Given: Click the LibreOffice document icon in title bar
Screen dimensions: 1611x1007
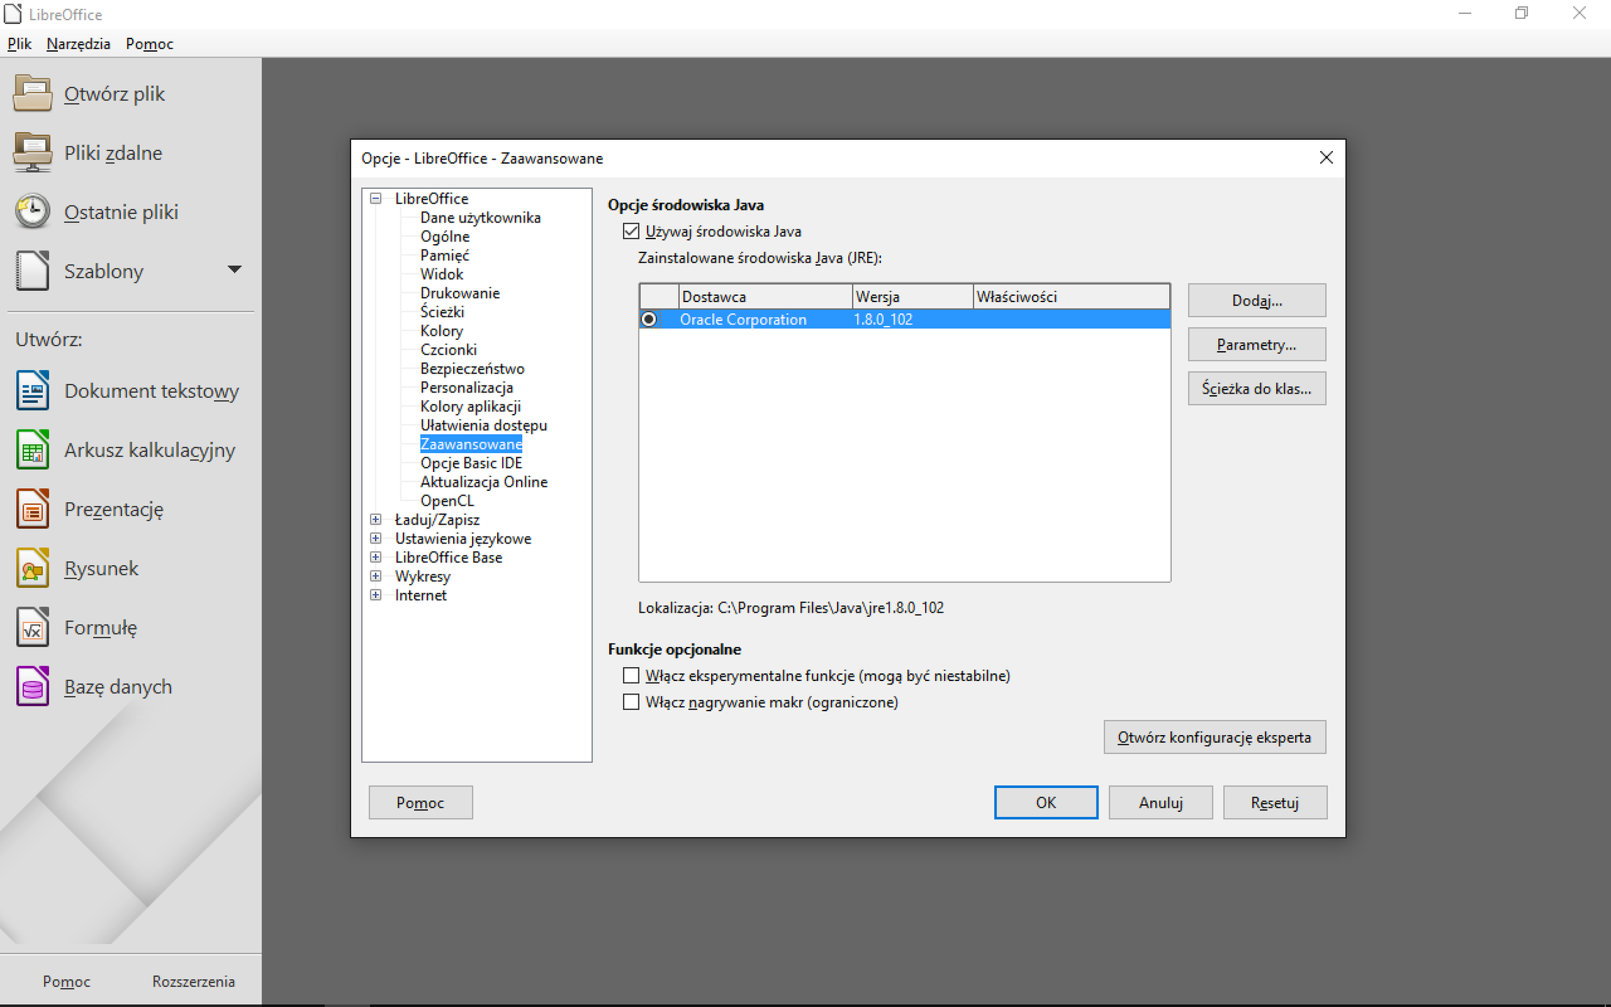Looking at the screenshot, I should click(13, 14).
